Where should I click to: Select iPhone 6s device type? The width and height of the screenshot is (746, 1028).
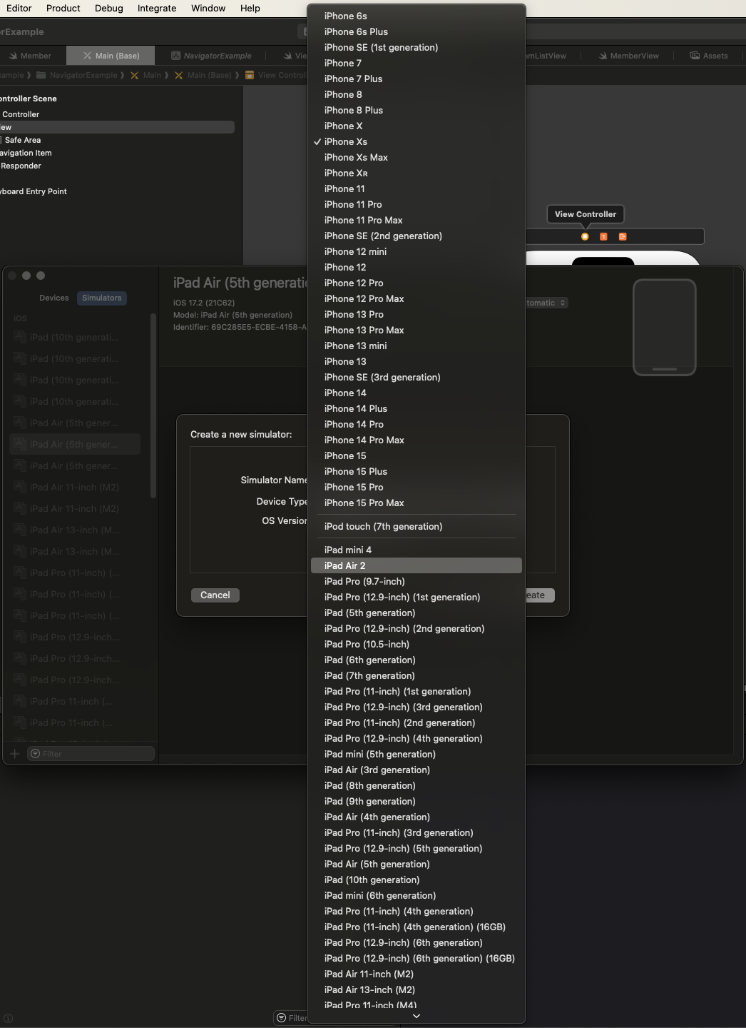[417, 16]
